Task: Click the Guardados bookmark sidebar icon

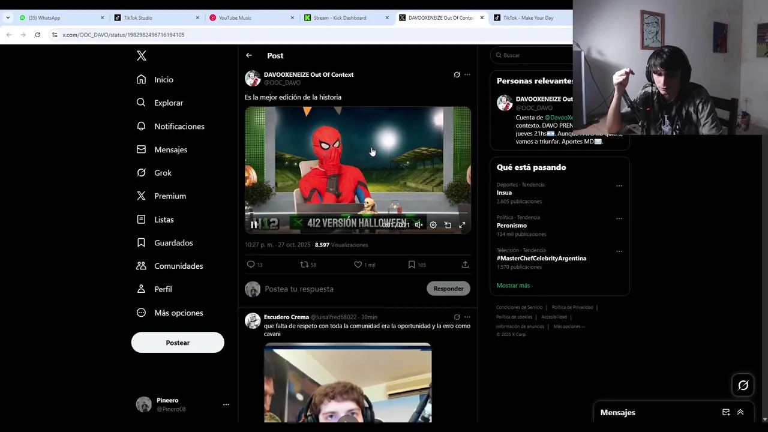Action: coord(141,242)
